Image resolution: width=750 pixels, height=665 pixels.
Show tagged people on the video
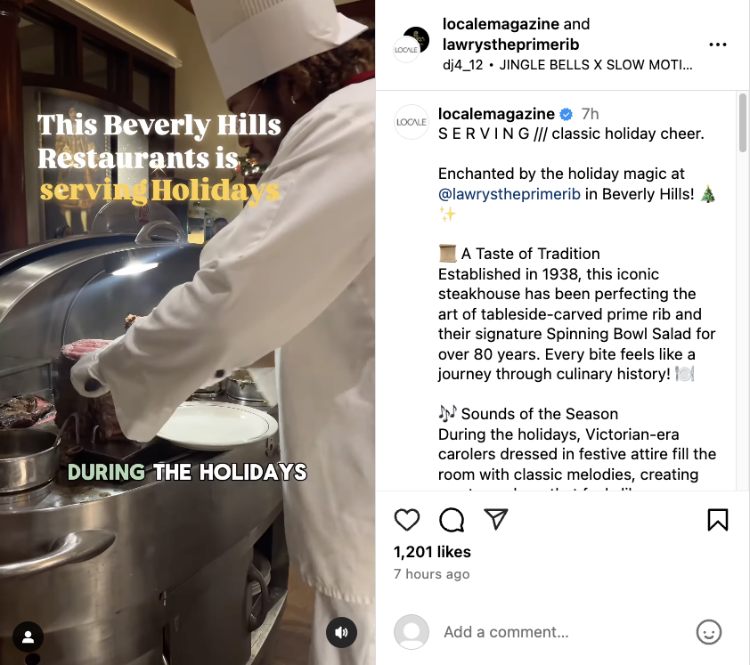29,637
